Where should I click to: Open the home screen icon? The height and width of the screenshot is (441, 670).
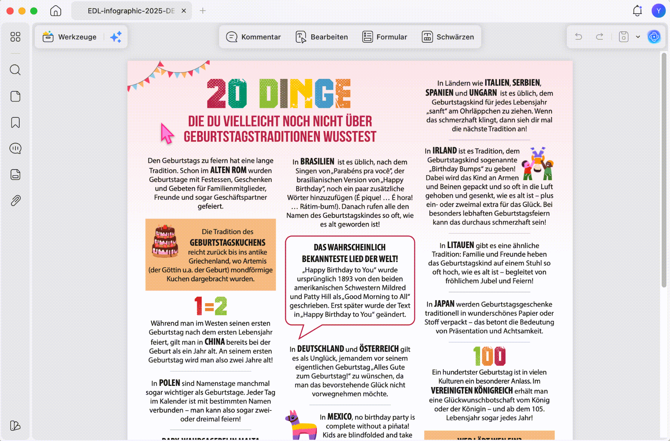tap(56, 11)
